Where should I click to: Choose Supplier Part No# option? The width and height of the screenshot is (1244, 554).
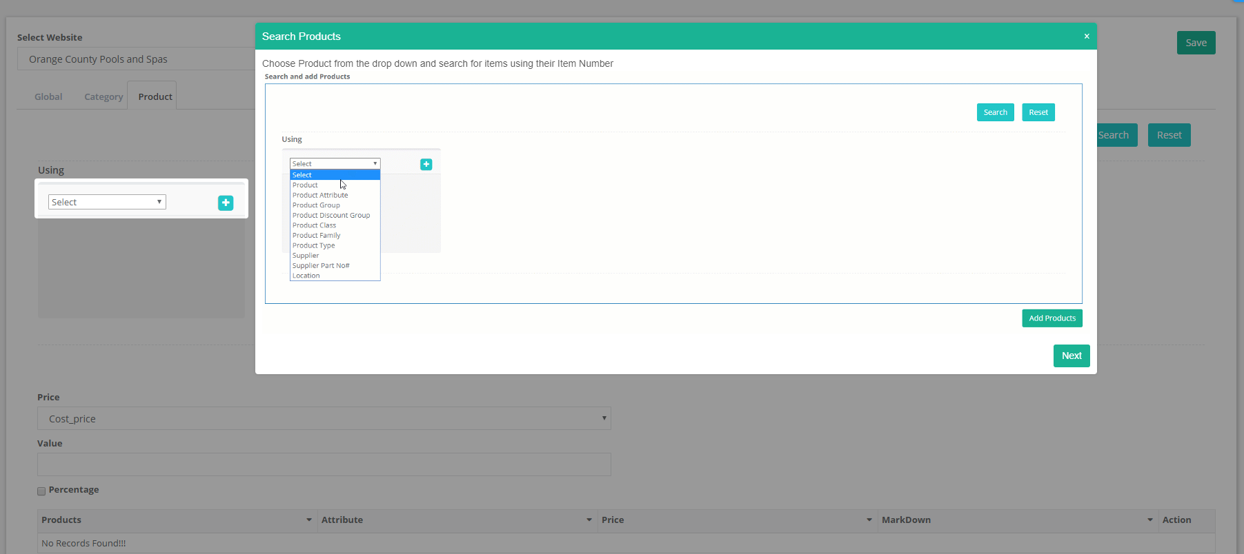coord(335,265)
